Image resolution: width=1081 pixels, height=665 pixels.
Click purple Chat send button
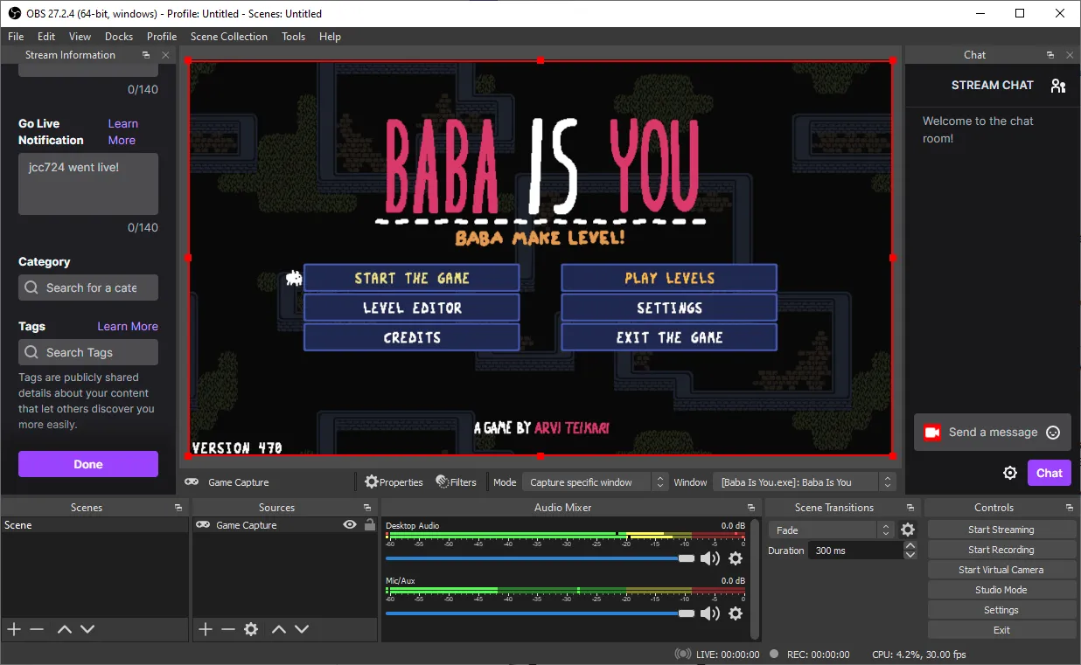click(1049, 473)
